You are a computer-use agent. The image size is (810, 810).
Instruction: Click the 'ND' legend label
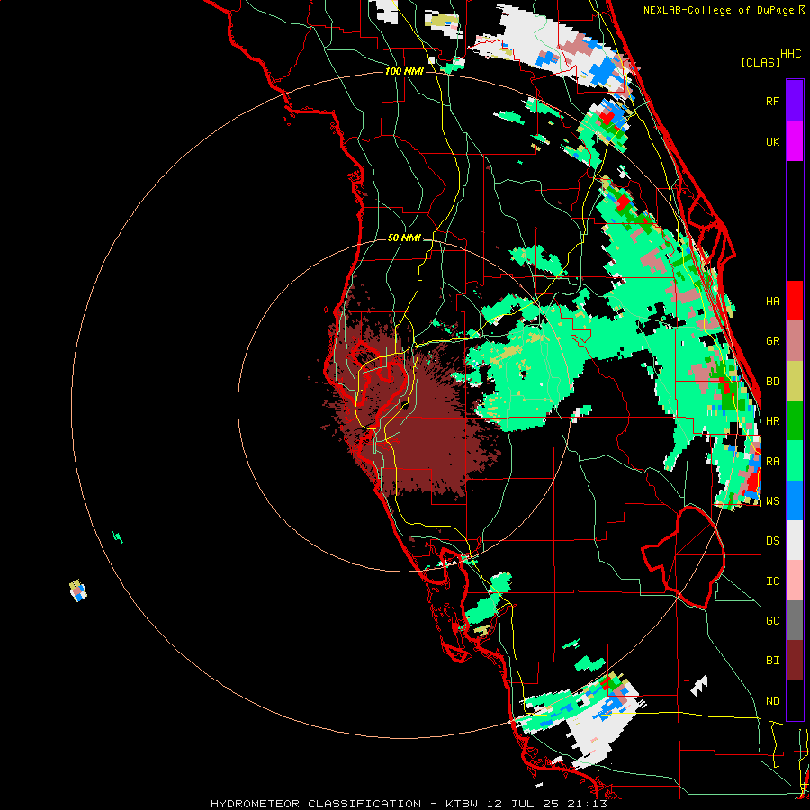click(772, 701)
